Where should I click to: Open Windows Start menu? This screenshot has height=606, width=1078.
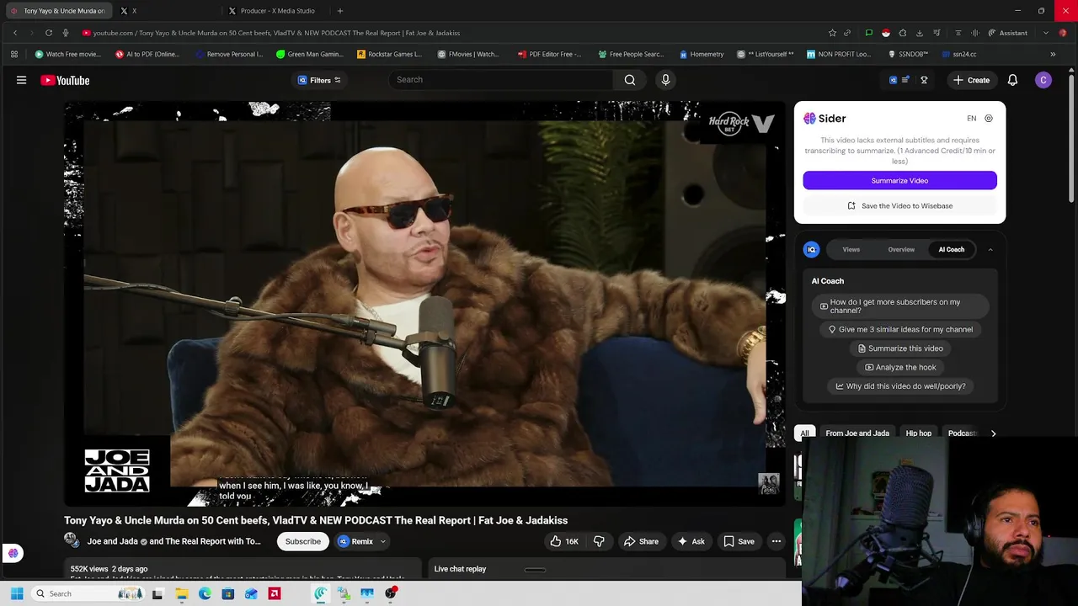point(16,593)
